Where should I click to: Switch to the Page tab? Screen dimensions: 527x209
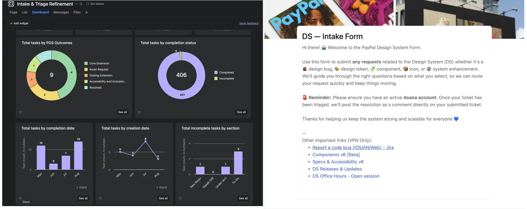click(13, 12)
